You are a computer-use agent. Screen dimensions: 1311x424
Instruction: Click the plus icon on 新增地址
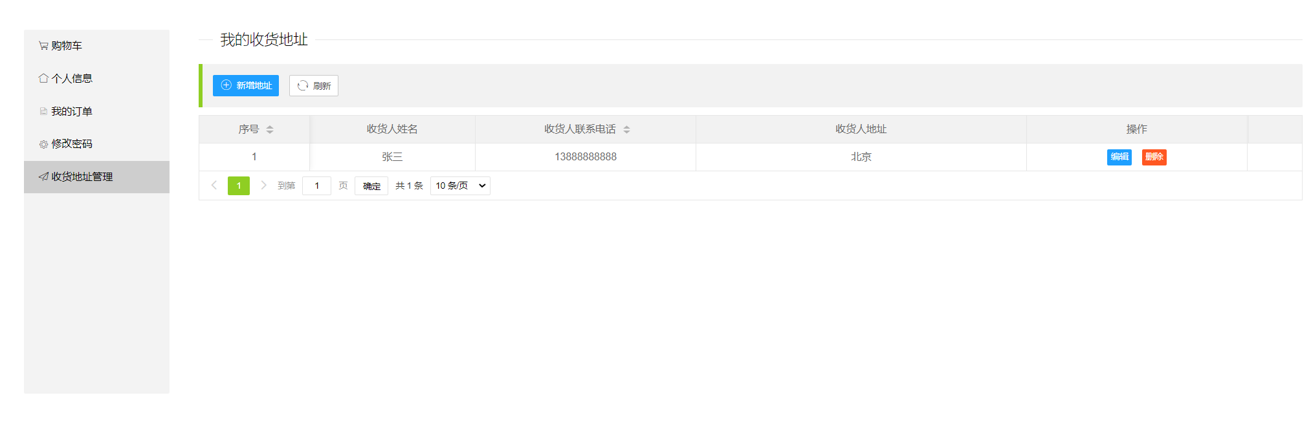[x=226, y=85]
